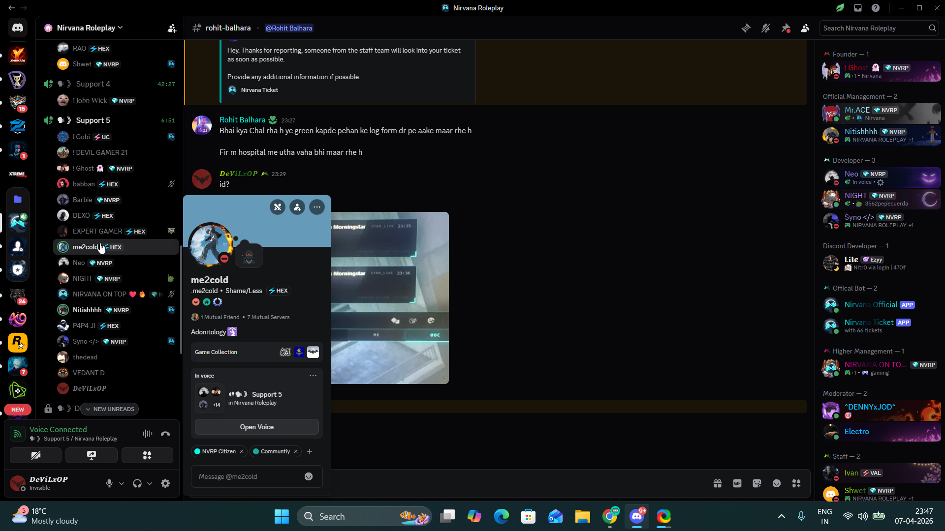
Task: Select the Support 4 voice channel
Action: click(x=109, y=84)
